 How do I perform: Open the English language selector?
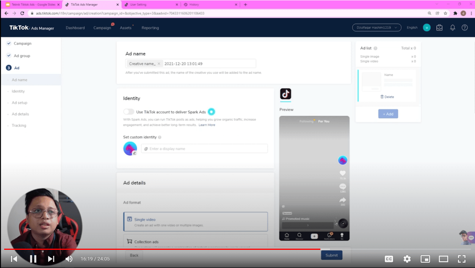412,28
